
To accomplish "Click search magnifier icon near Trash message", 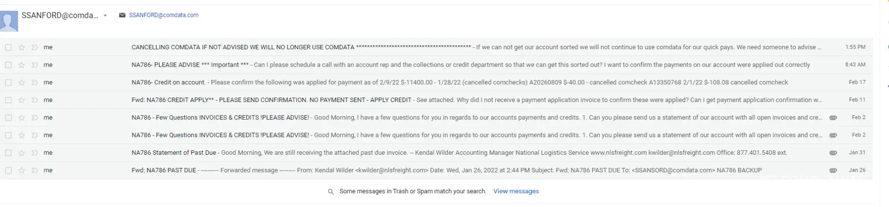I will coord(331,192).
